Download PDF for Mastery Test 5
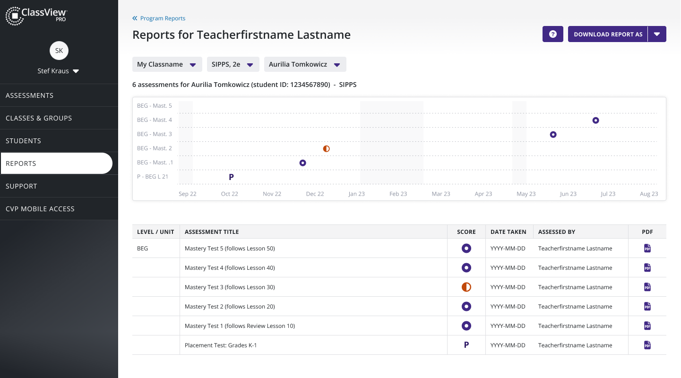This screenshot has height=378, width=681. coord(647,248)
